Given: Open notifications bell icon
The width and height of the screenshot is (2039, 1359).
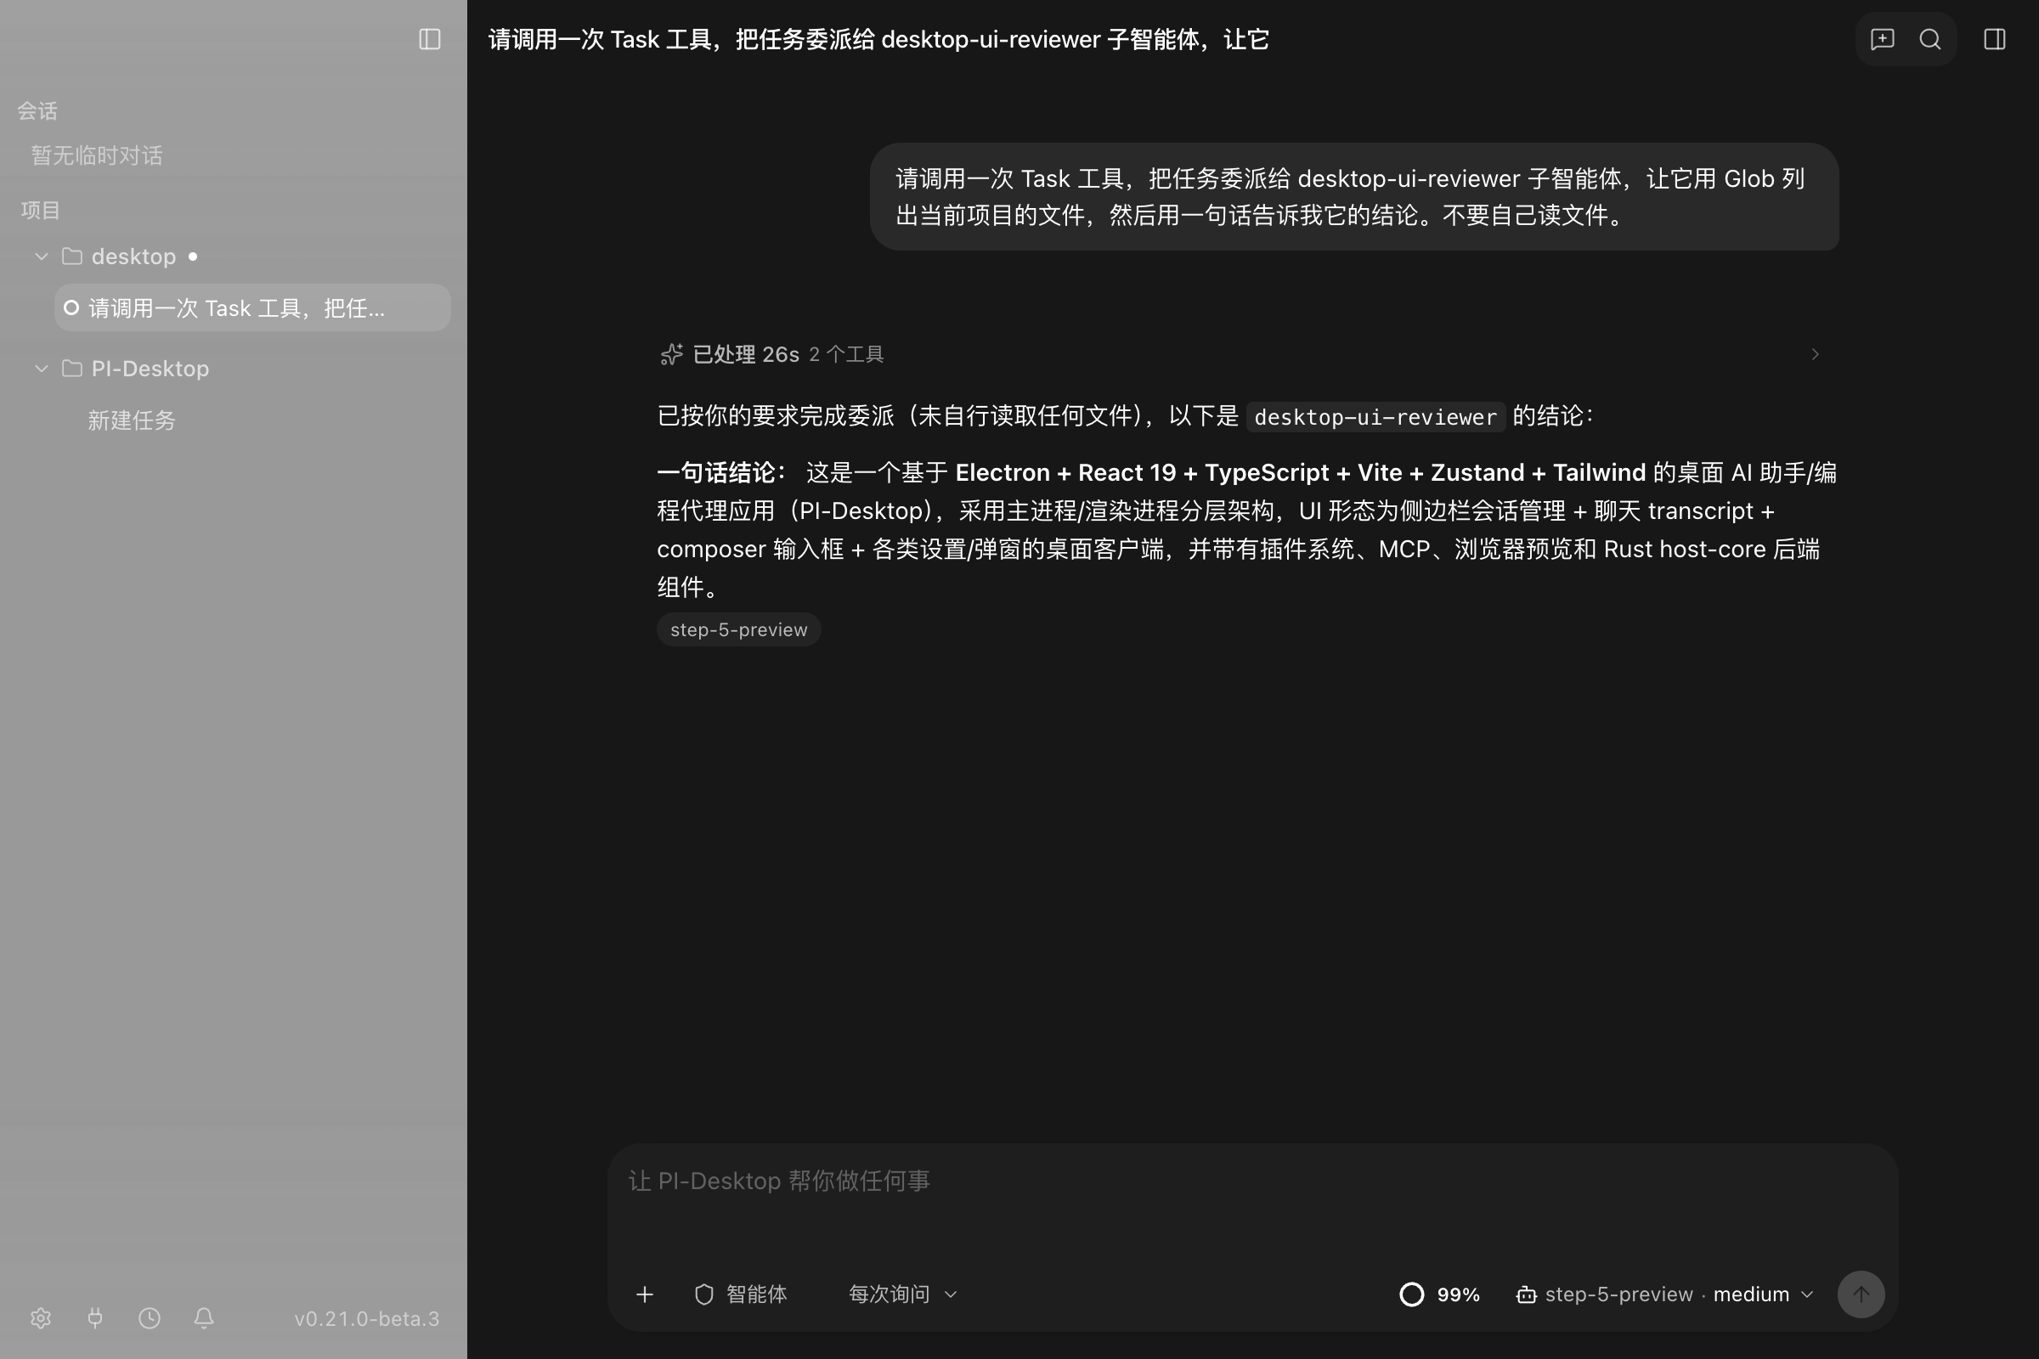Looking at the screenshot, I should [204, 1318].
